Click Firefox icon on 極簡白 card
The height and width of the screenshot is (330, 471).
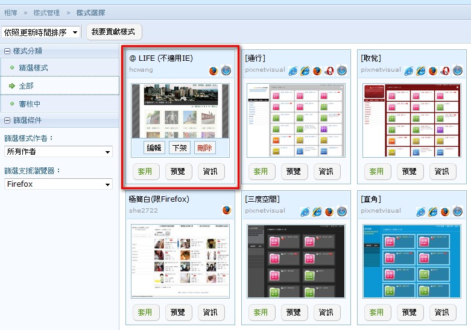227,210
